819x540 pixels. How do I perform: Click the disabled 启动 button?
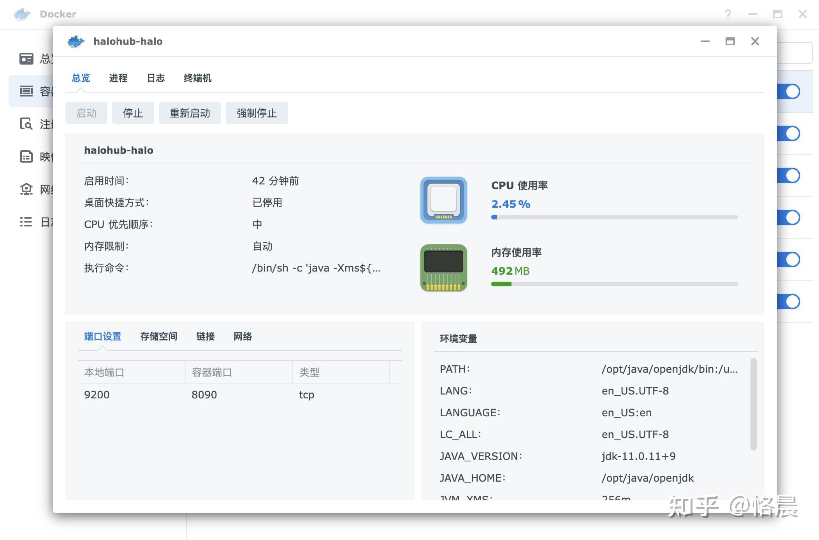pyautogui.click(x=86, y=113)
